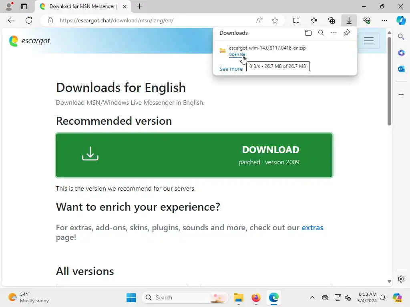This screenshot has height=307, width=410.
Task: Click the taskbar Search box
Action: pyautogui.click(x=185, y=297)
